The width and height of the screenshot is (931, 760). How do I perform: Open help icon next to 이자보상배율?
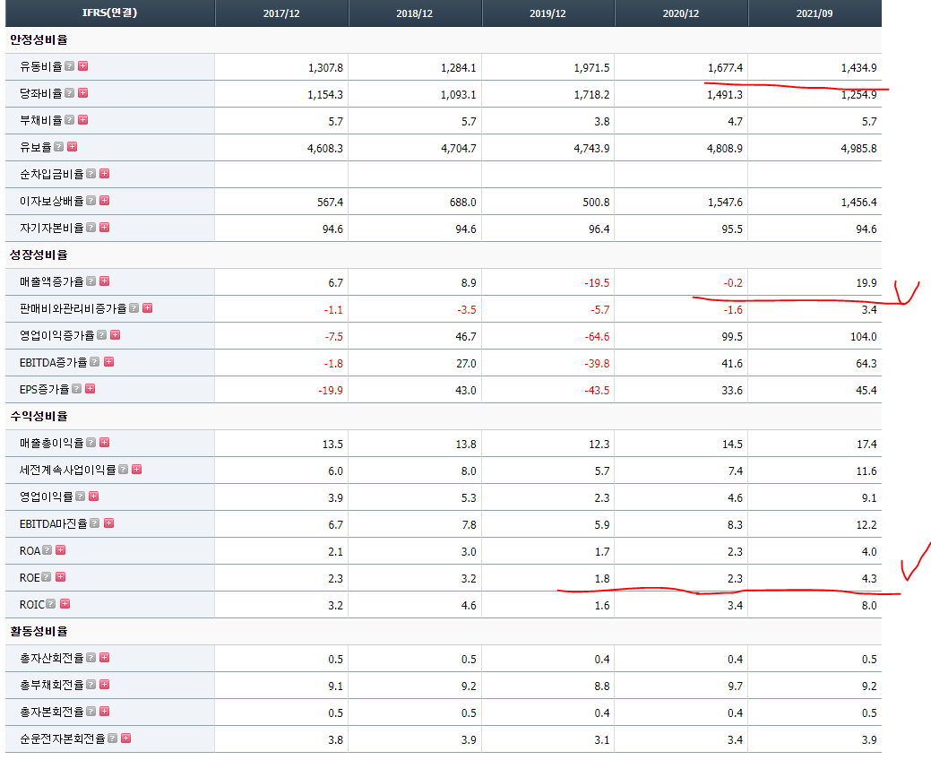pyautogui.click(x=91, y=201)
